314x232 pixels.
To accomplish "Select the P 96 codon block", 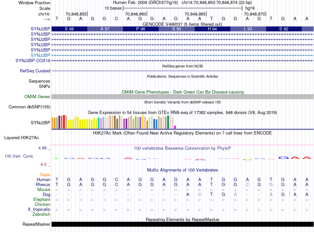I will (141, 29).
